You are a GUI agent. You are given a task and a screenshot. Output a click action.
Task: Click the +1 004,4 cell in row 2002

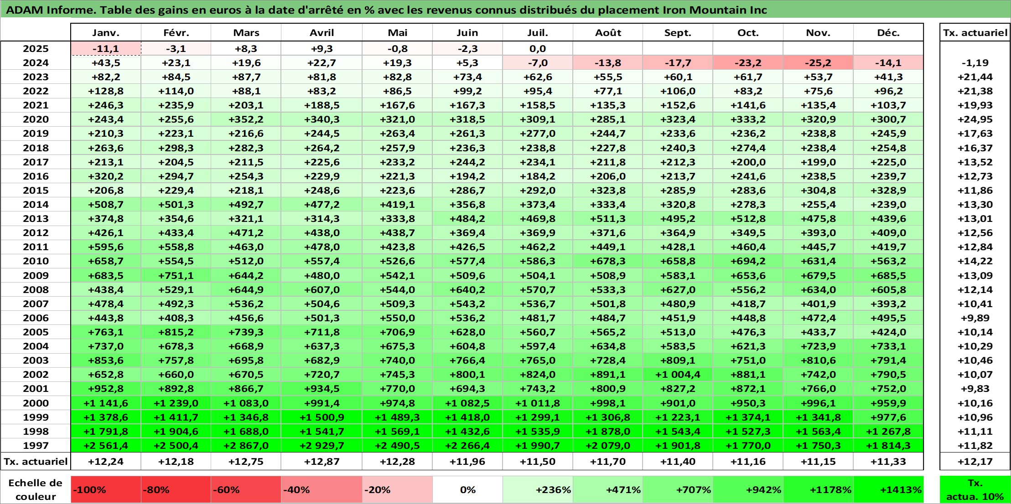click(678, 374)
